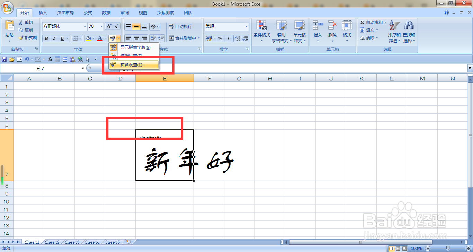
Task: Click fx insert function icon
Action: pos(50,59)
